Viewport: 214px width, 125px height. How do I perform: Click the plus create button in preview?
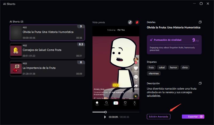pos(116,103)
